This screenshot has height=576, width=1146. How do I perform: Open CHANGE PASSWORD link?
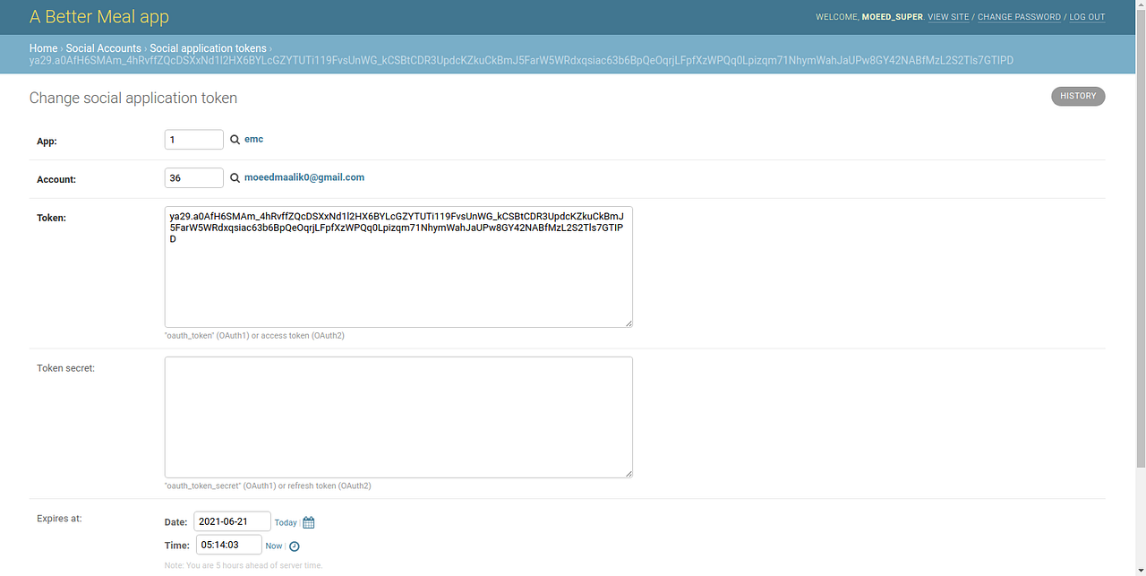(x=1018, y=17)
